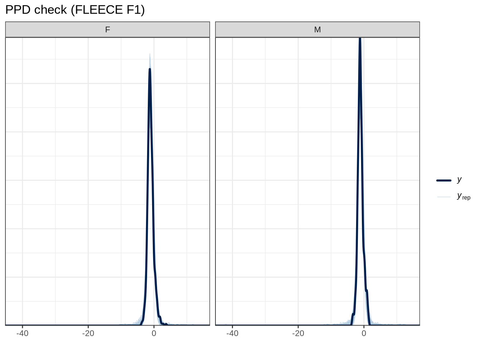Click the plot title PPD check (FLEECE F1)
Screen dimensions: 481x343
[75, 10]
